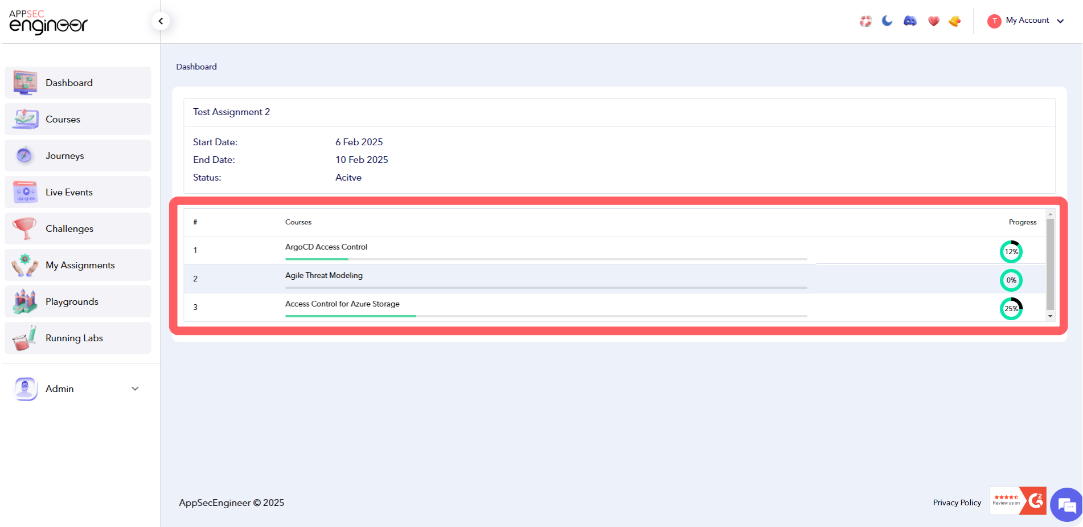This screenshot has height=527, width=1083.
Task: Open the ArgoCD Access Control course
Action: pyautogui.click(x=326, y=247)
